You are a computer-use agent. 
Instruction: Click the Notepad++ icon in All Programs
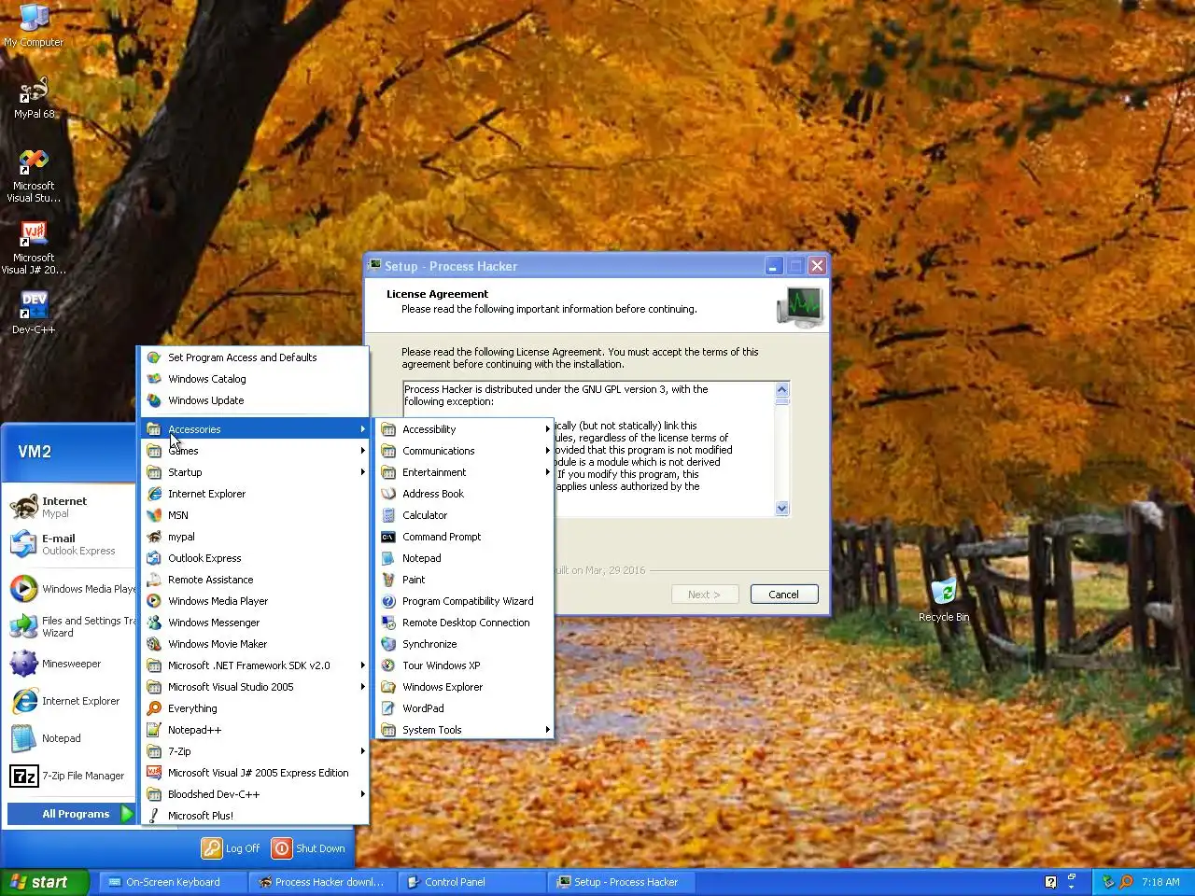pos(154,730)
